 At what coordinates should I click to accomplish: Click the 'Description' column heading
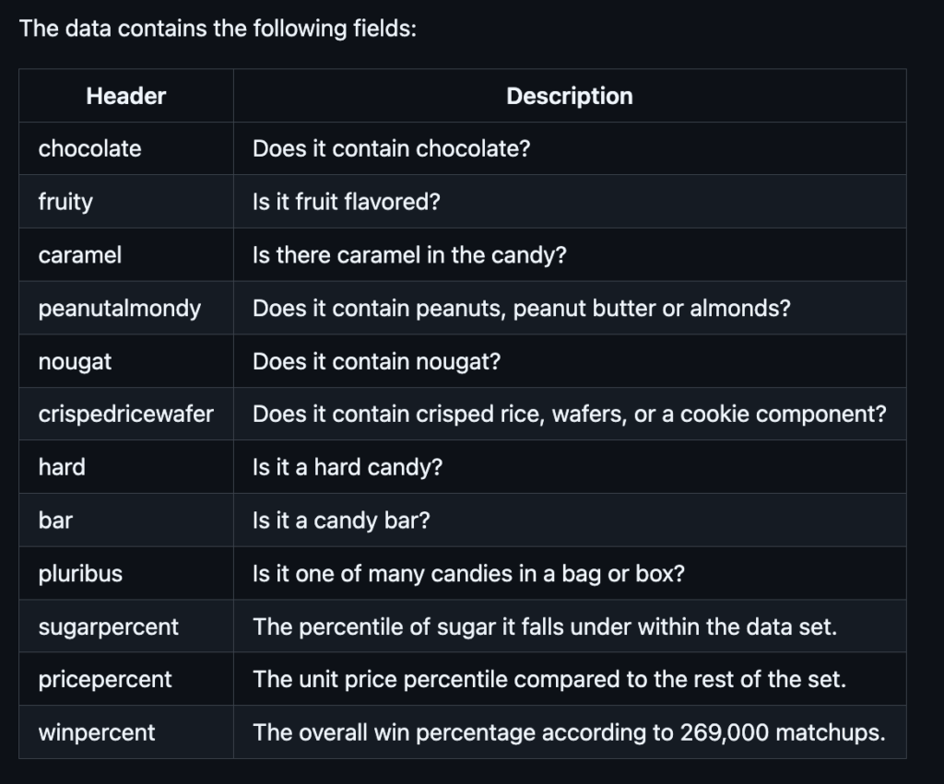(x=570, y=96)
